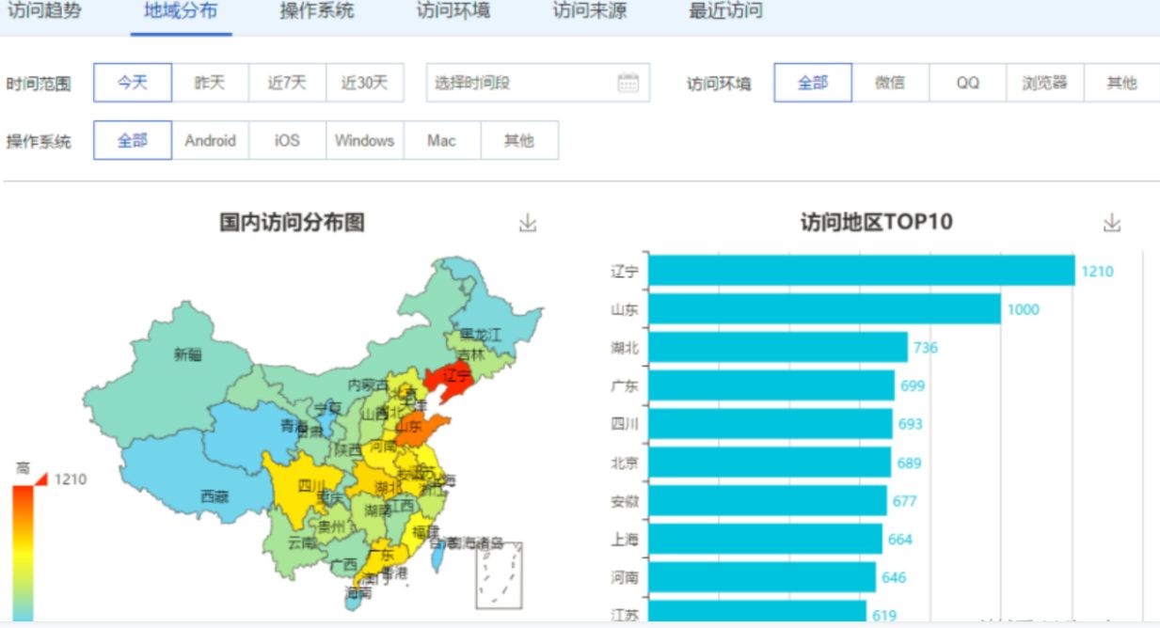The height and width of the screenshot is (628, 1160).
Task: Enable the QQ environment filter
Action: [965, 83]
